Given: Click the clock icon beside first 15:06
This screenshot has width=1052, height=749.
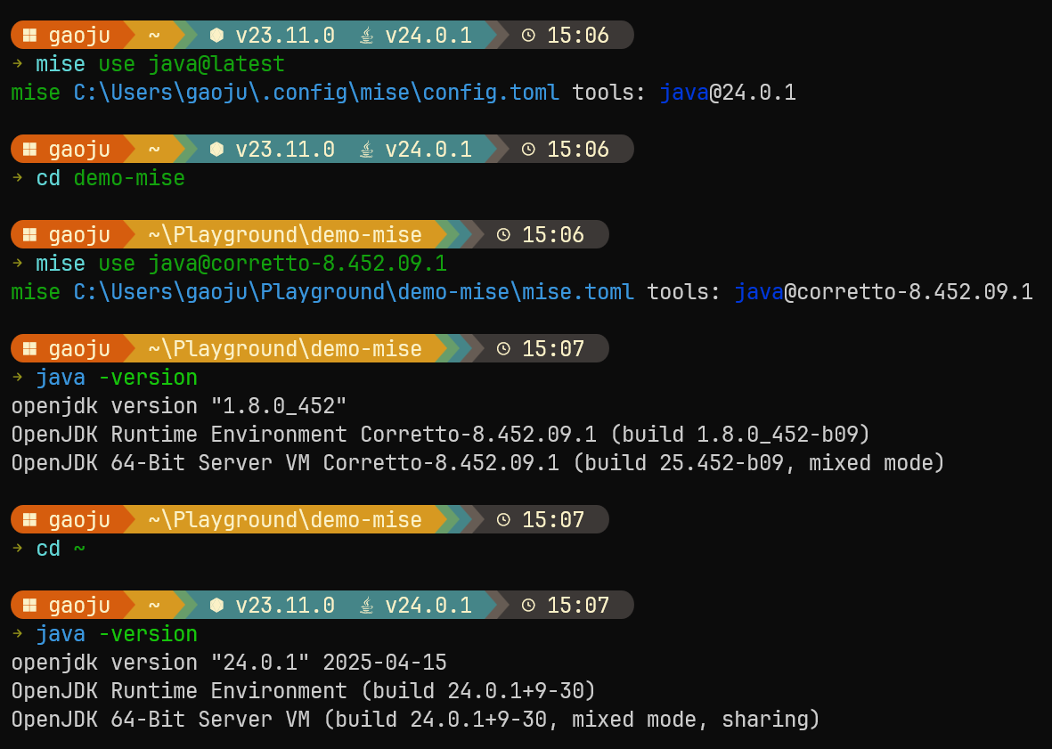Looking at the screenshot, I should point(529,35).
